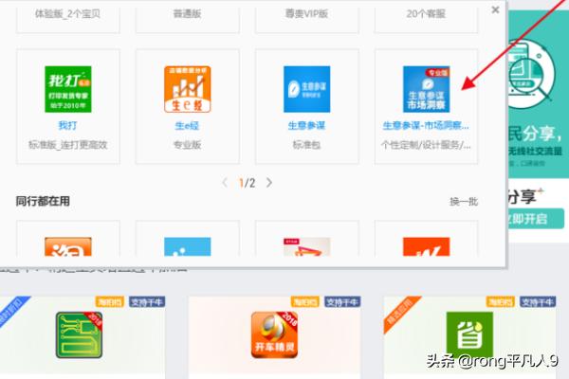Viewport: 569px width, 379px height.
Task: Click the 生意参谋-市场洞察... title link
Action: click(426, 126)
